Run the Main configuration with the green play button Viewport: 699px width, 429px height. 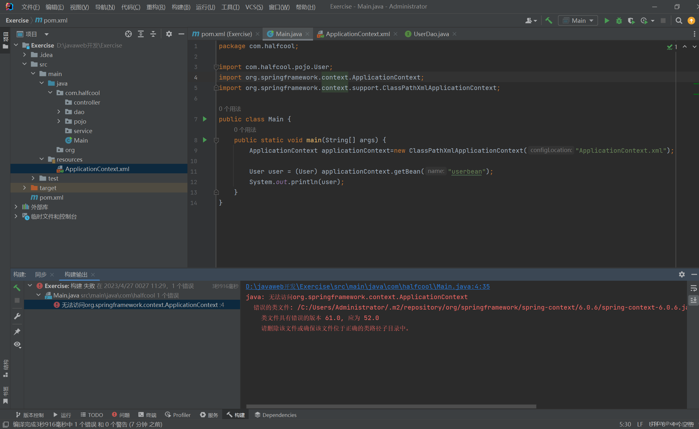coord(606,21)
